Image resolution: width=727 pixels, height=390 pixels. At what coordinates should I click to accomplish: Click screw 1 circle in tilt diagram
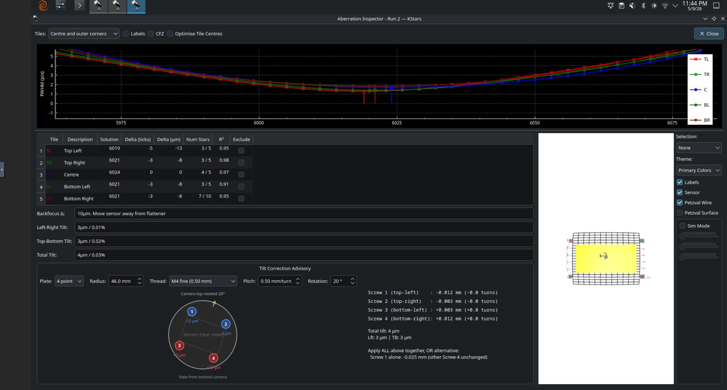click(192, 311)
